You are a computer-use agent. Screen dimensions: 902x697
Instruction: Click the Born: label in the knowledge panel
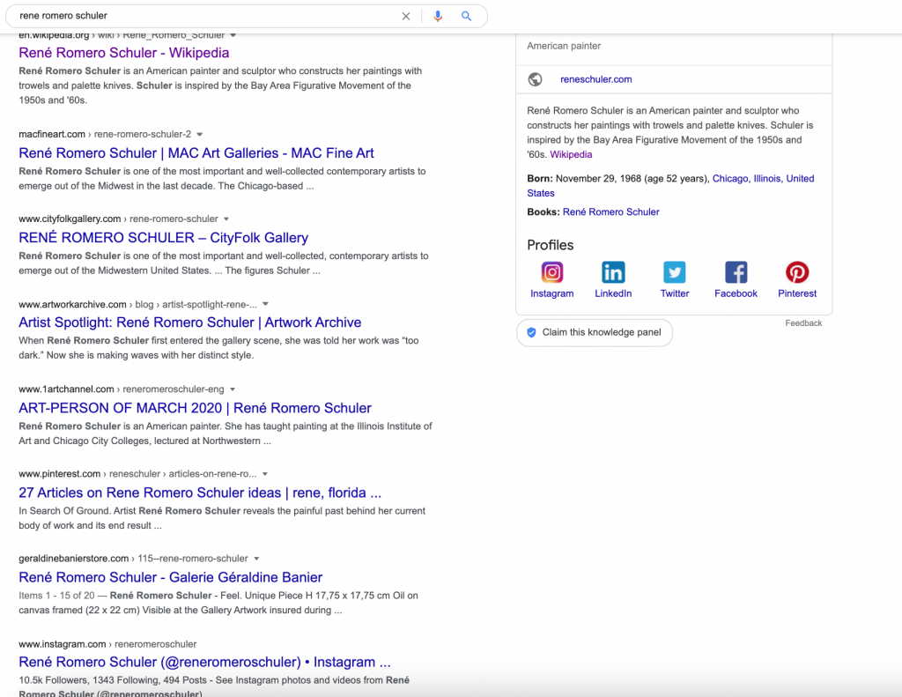540,178
